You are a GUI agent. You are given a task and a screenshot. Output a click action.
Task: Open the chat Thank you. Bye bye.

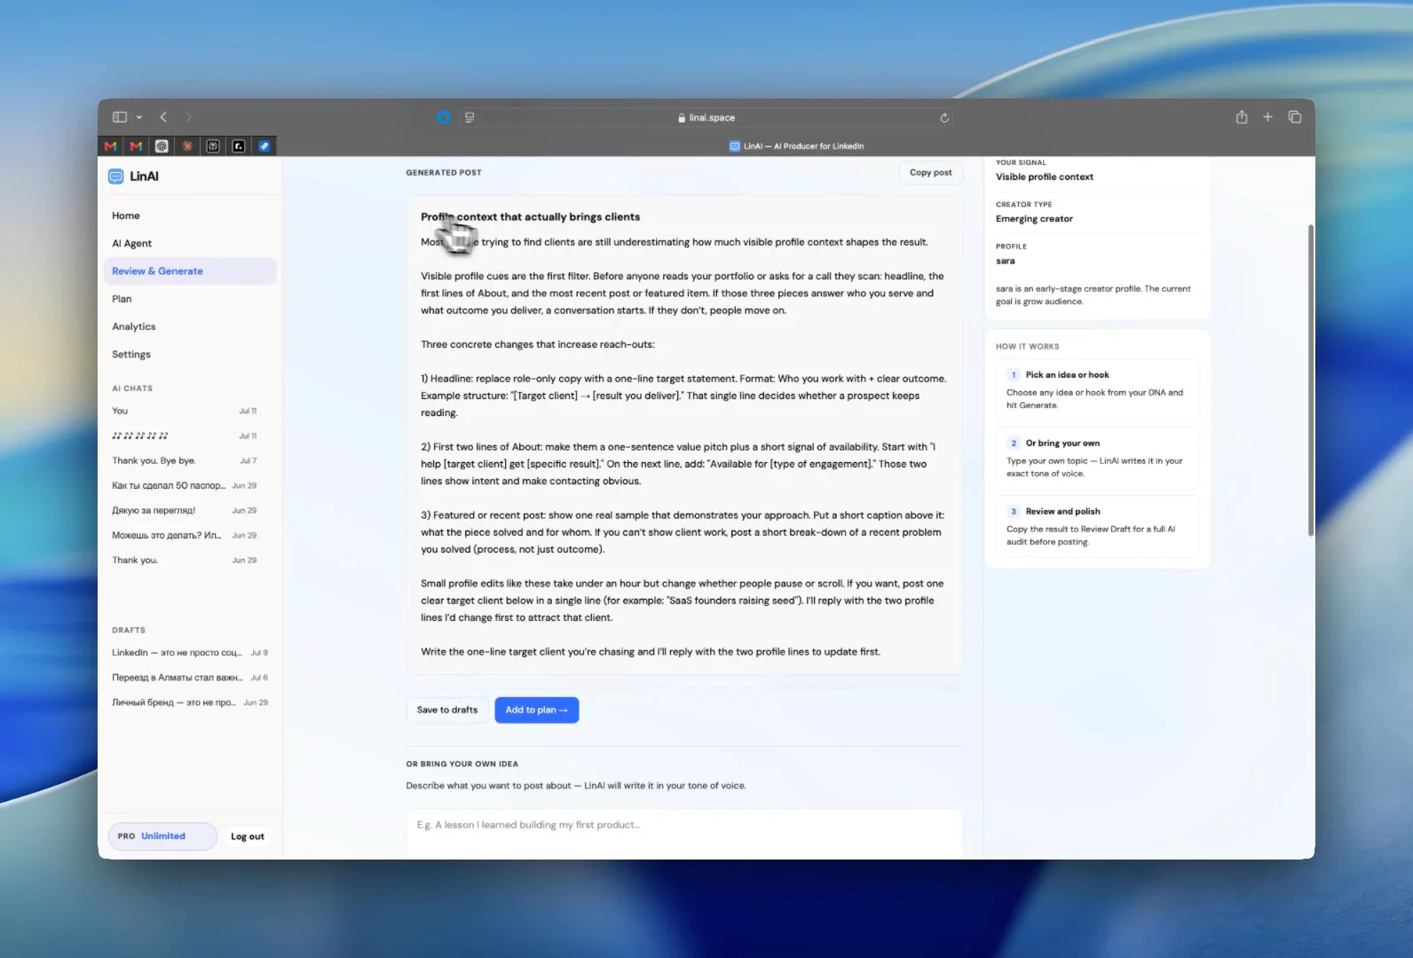(185, 460)
